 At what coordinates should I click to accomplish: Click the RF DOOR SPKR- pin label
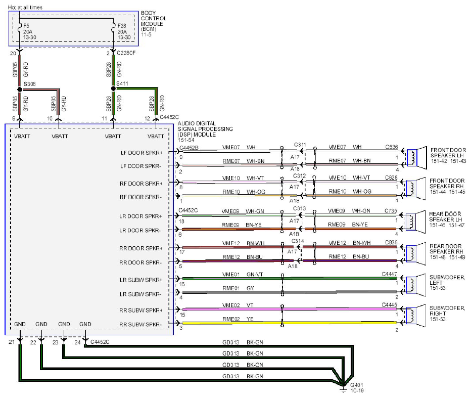click(140, 197)
